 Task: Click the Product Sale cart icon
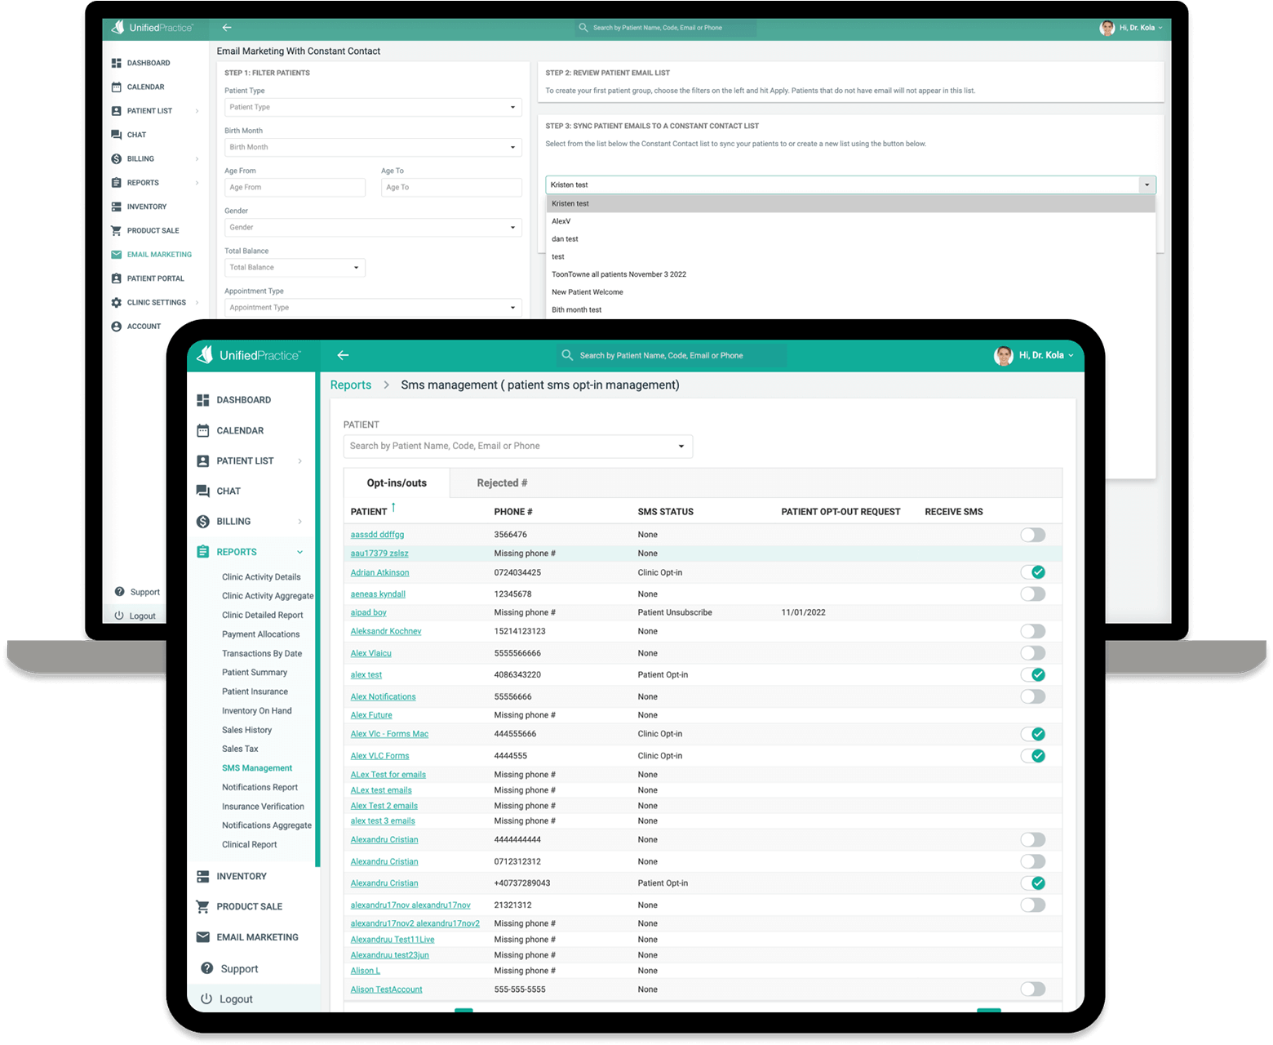[203, 906]
